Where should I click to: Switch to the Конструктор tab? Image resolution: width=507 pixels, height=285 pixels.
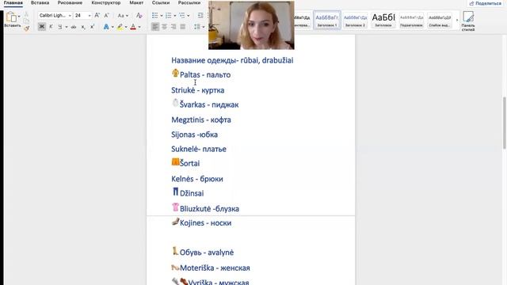point(105,3)
